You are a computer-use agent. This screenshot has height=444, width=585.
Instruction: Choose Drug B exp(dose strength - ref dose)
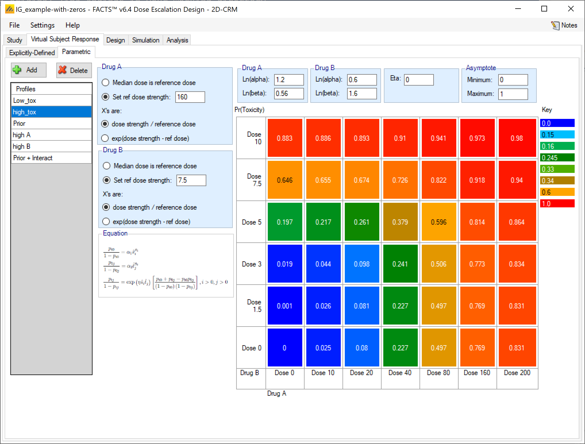click(x=106, y=222)
